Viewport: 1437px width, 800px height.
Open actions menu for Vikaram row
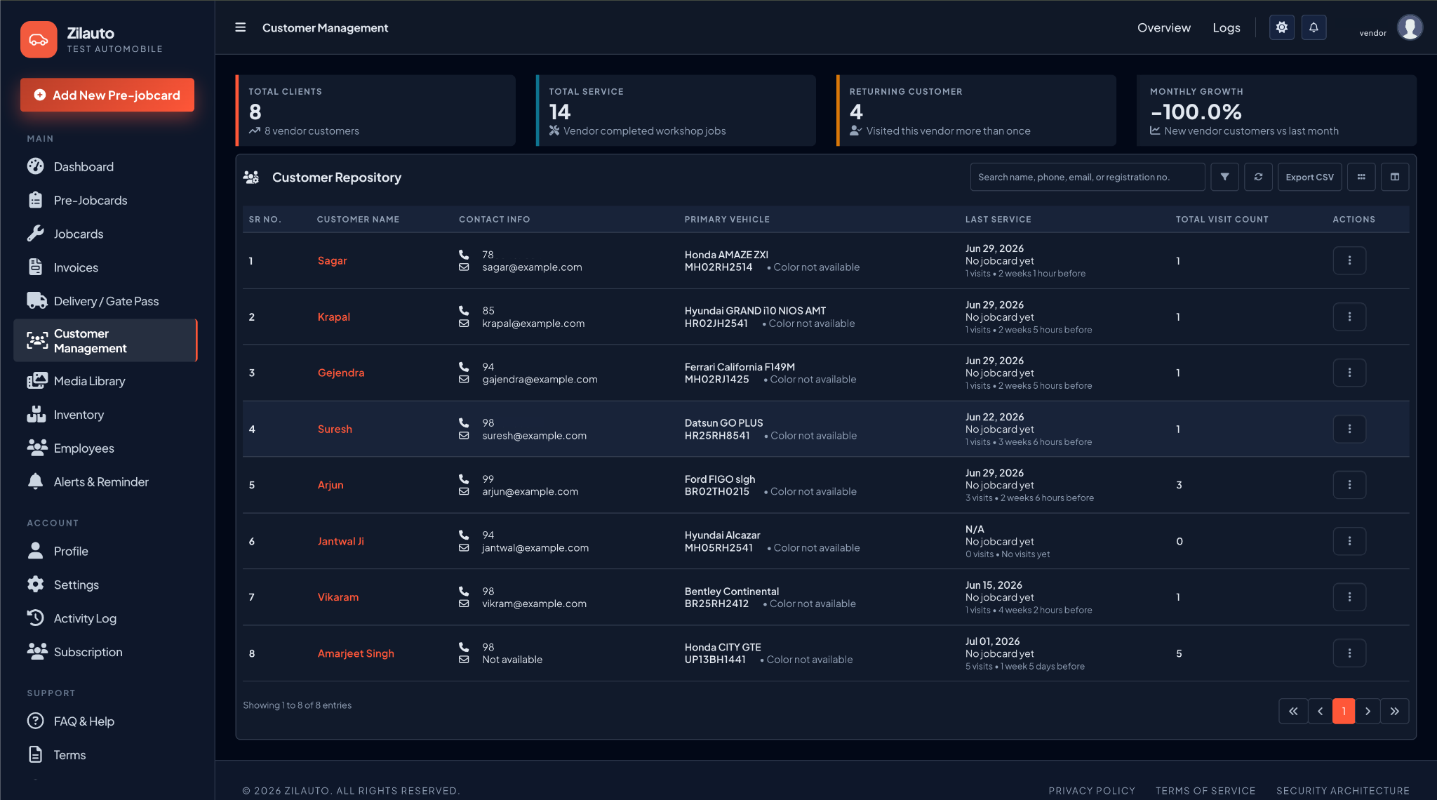tap(1349, 597)
